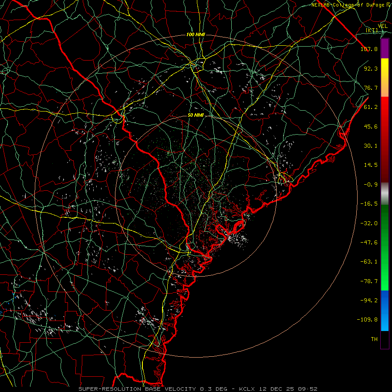Click the [KT] units label
Viewport: 392px width, 392px height.
pyautogui.click(x=372, y=30)
